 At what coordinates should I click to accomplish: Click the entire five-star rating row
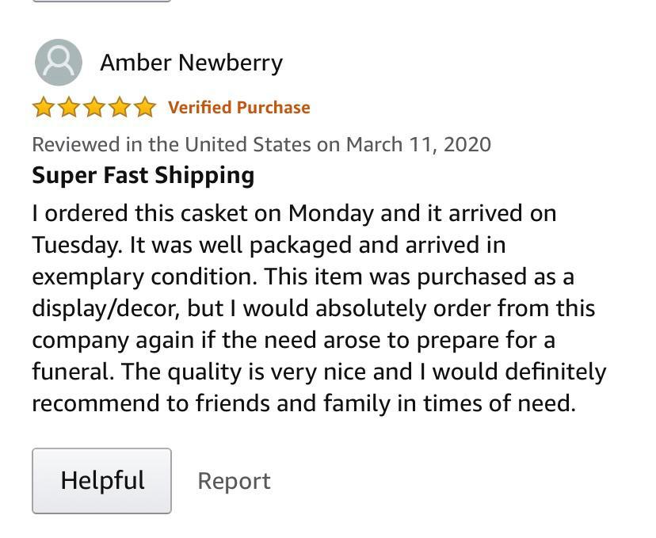(x=93, y=105)
